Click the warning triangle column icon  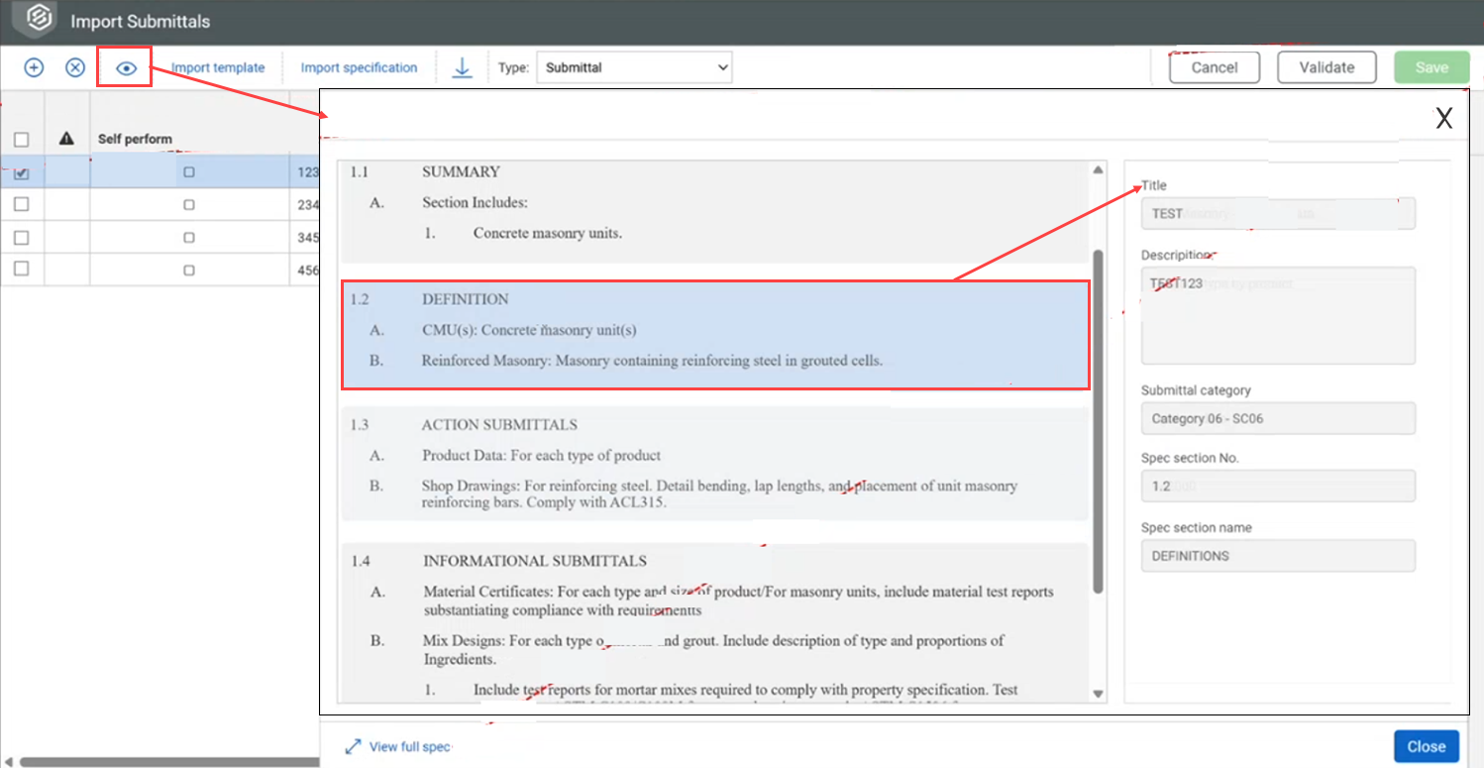pyautogui.click(x=67, y=139)
